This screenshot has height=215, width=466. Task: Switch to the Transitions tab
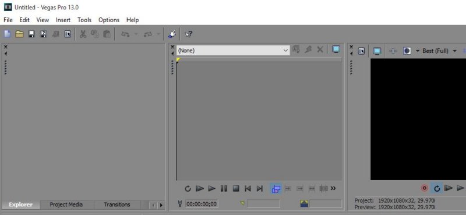pyautogui.click(x=117, y=205)
